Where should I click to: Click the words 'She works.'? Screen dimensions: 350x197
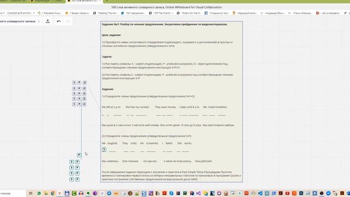185,143
